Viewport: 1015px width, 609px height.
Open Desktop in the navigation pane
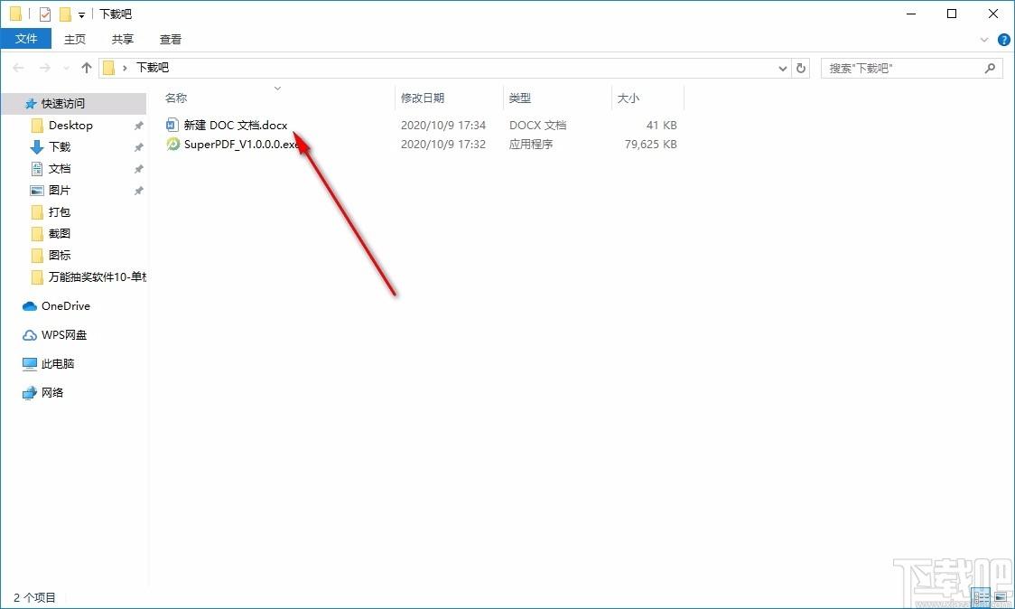click(70, 125)
